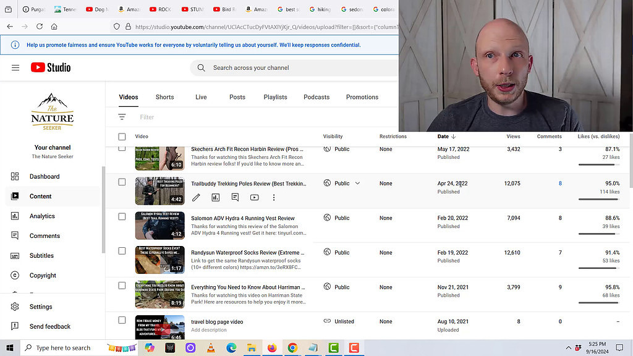Viewport: 633px width, 356px height.
Task: Click Add description on travel blog page video
Action: click(x=208, y=330)
